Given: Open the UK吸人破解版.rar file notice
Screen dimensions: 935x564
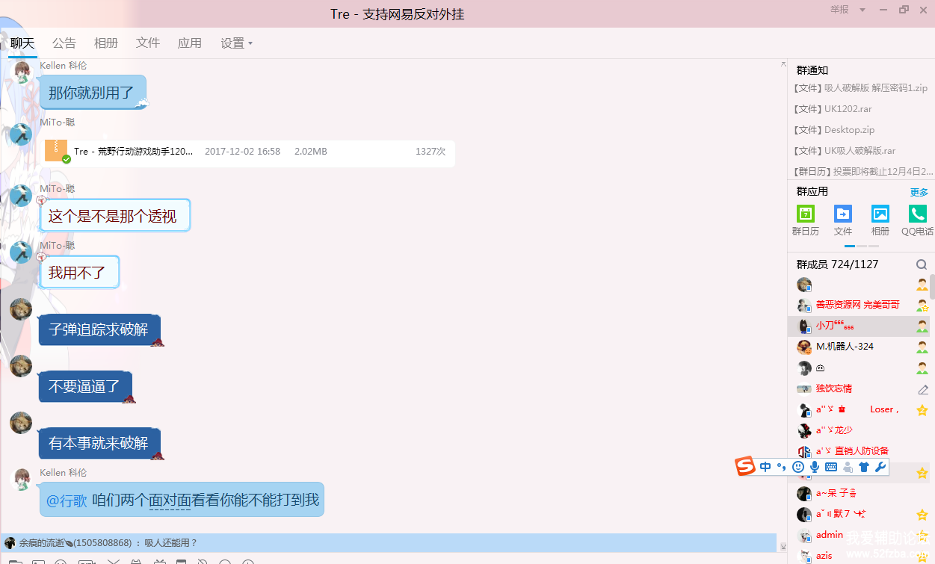Looking at the screenshot, I should tap(845, 151).
